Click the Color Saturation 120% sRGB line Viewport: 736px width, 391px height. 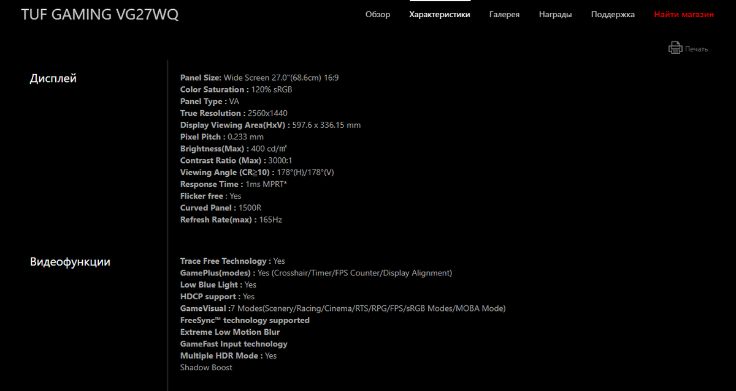point(236,89)
